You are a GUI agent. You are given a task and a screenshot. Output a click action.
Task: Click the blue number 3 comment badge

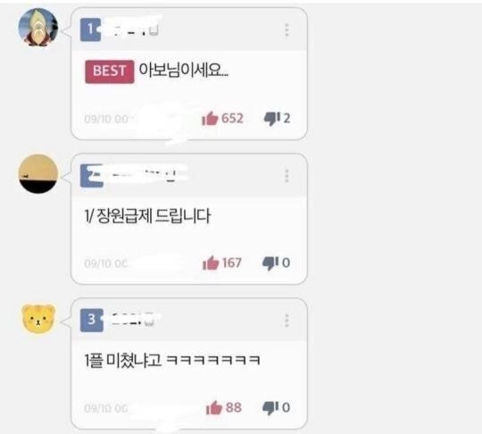pos(92,321)
